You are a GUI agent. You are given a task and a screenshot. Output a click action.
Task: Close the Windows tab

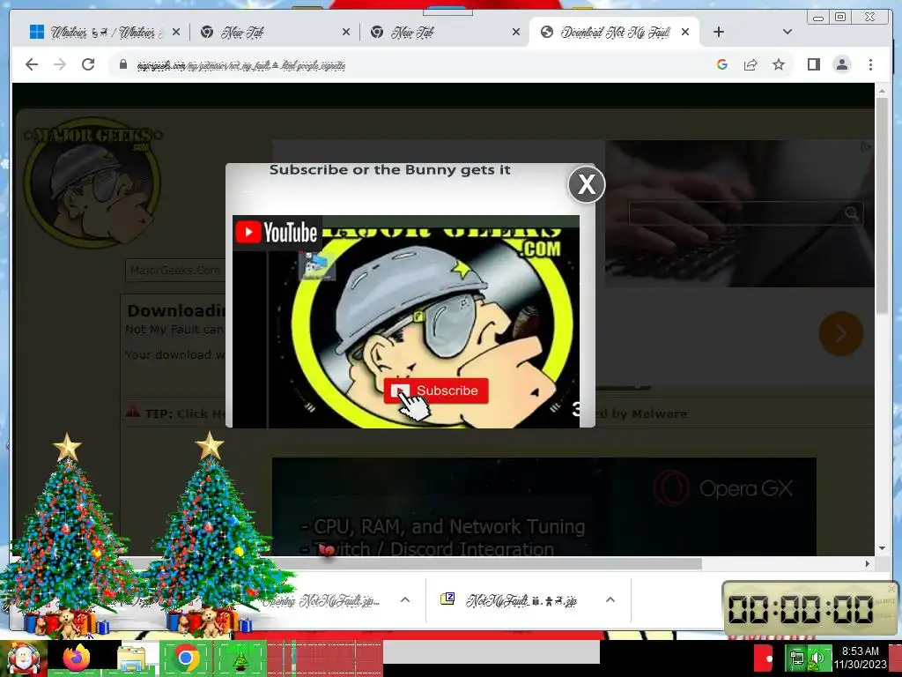(x=176, y=33)
